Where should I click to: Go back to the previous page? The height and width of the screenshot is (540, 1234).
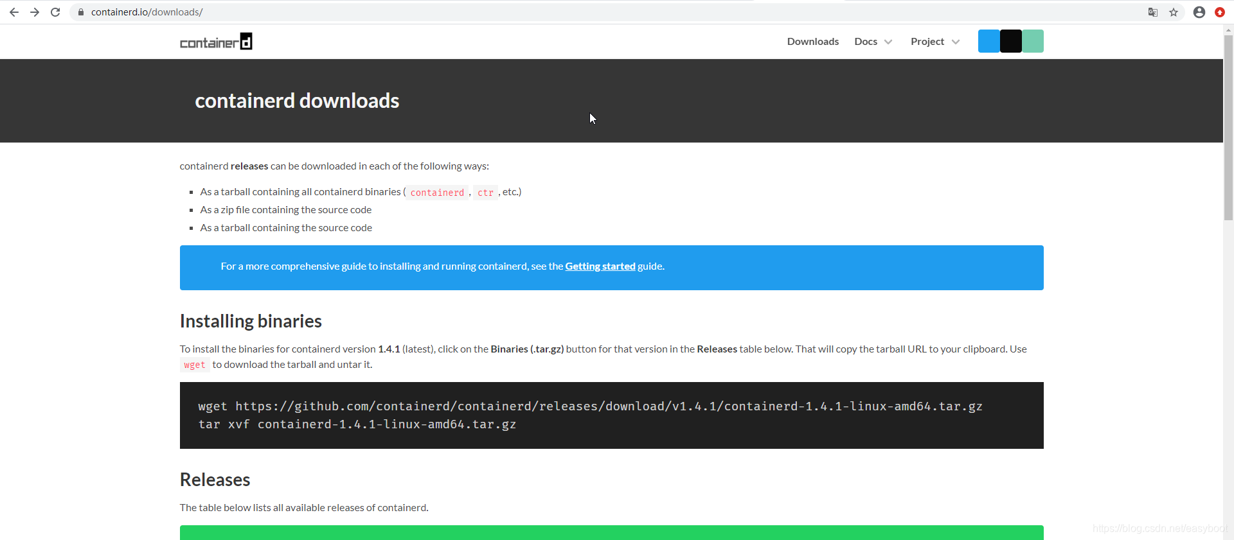tap(14, 12)
